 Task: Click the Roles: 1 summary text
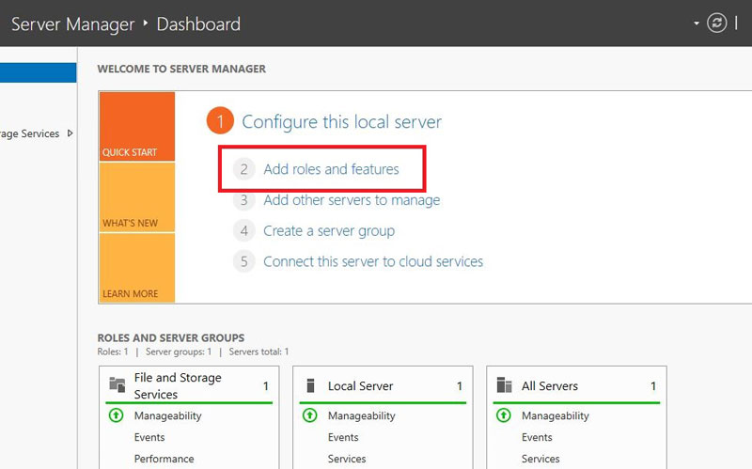[113, 352]
